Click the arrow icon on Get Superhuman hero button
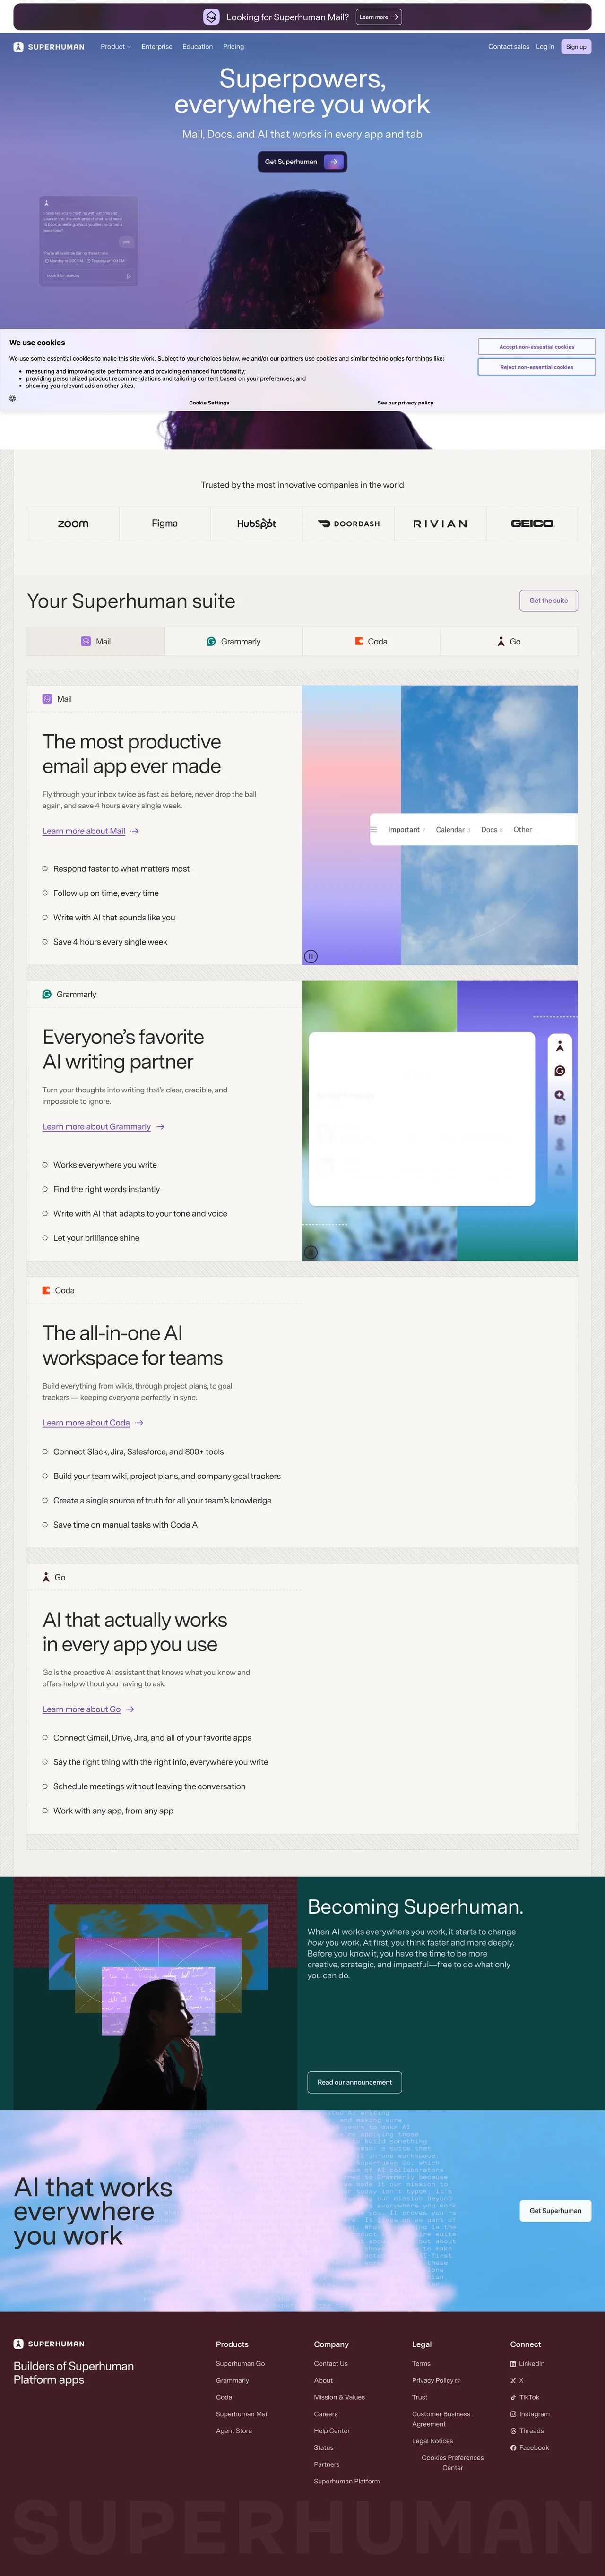Viewport: 605px width, 2576px height. pos(333,162)
